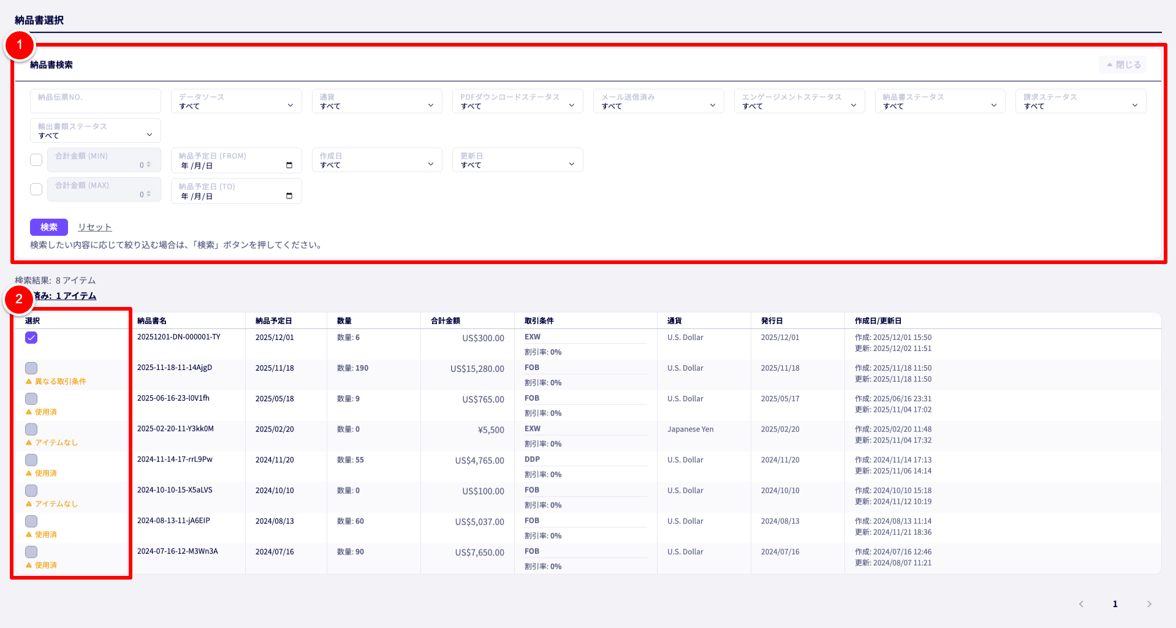
Task: Uncheck the 20251201-DN-000001-TY row checkbox
Action: [31, 338]
